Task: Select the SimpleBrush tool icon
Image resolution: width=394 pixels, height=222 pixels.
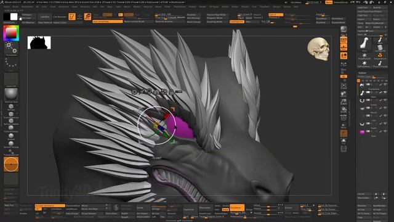Action: pos(380,56)
